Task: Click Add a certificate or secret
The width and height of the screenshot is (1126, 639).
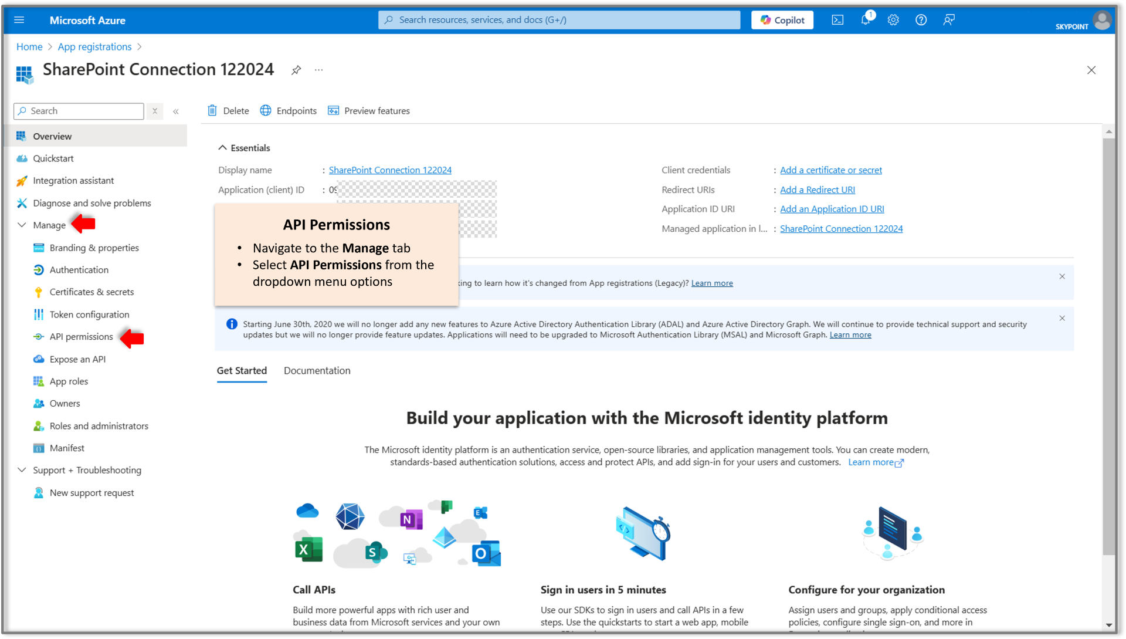Action: pyautogui.click(x=831, y=170)
